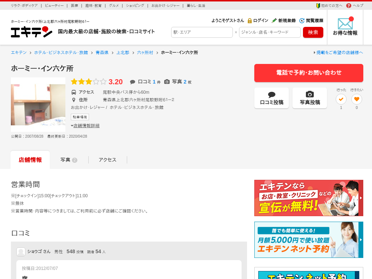Click the 駐車場有 tag
The height and width of the screenshot is (279, 372).
pyautogui.click(x=80, y=117)
